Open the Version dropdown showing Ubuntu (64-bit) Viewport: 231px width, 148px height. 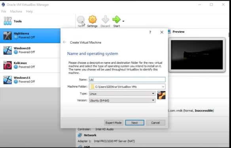pos(122,100)
